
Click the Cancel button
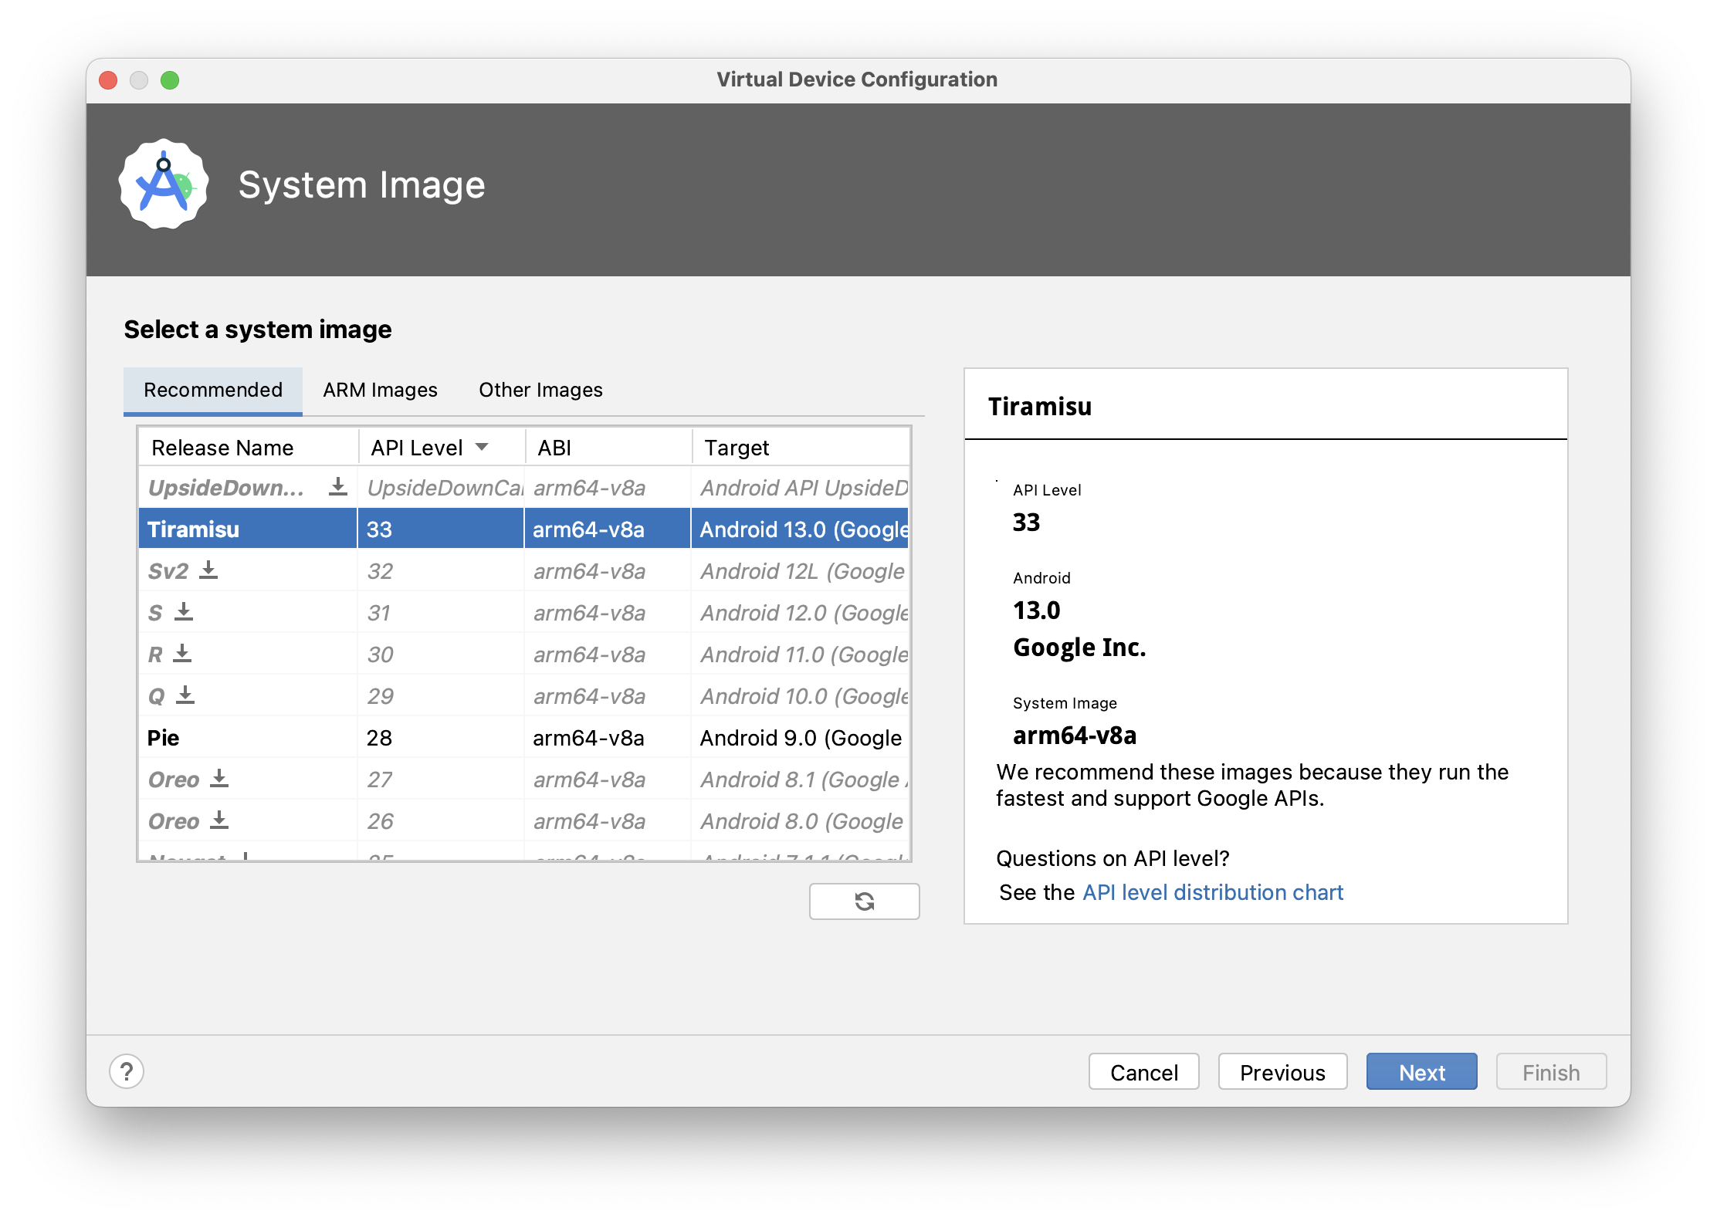tap(1143, 1072)
